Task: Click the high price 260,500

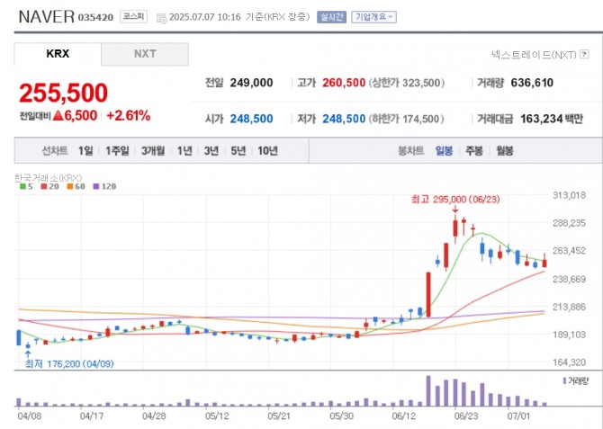Action: (344, 83)
